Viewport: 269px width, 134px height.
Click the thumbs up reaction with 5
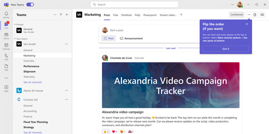[106, 131]
